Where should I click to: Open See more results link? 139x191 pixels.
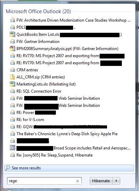(69, 168)
